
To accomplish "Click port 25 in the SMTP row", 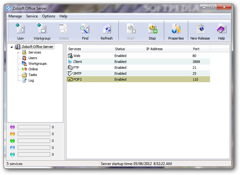I will click(x=194, y=73).
